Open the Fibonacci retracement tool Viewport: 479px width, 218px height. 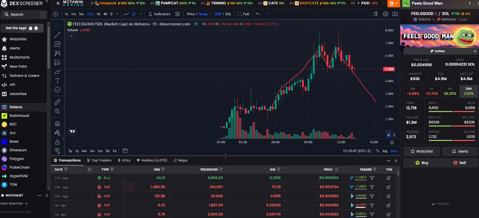pos(57,44)
